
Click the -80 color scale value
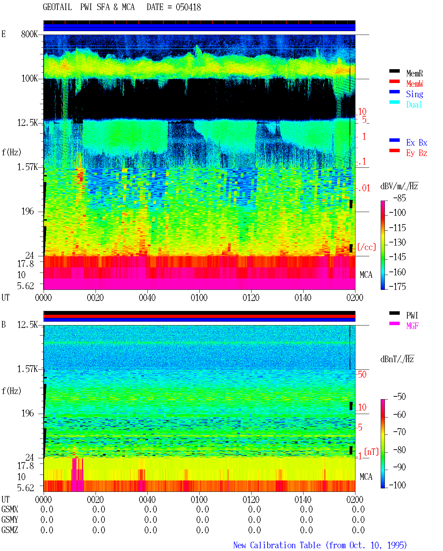click(399, 450)
